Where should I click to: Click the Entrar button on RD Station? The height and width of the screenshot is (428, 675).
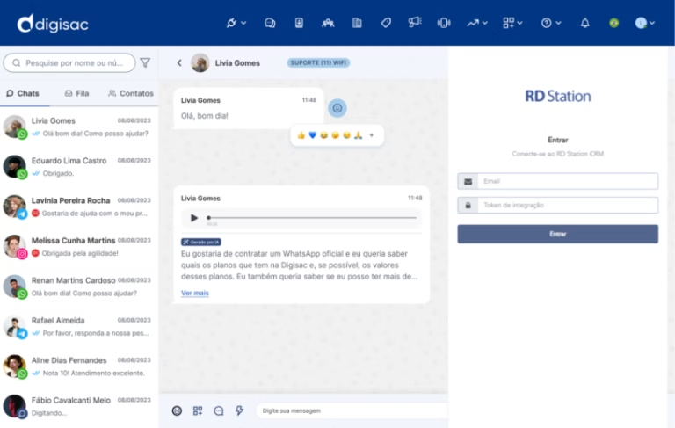coord(557,234)
